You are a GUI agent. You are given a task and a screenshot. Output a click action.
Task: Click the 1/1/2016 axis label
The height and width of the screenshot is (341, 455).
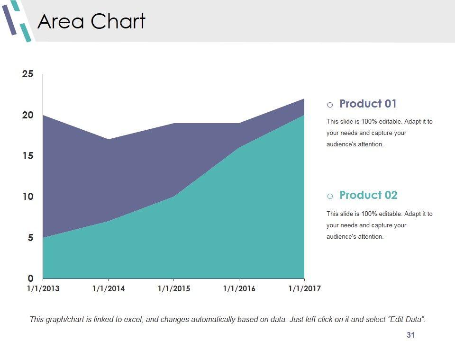click(239, 289)
